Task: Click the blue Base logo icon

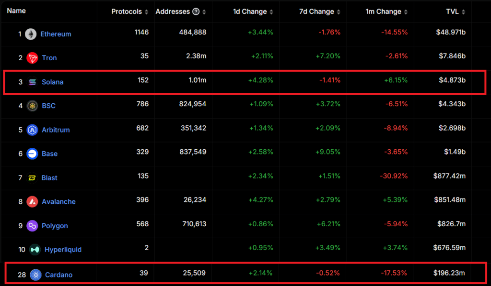Action: point(32,154)
